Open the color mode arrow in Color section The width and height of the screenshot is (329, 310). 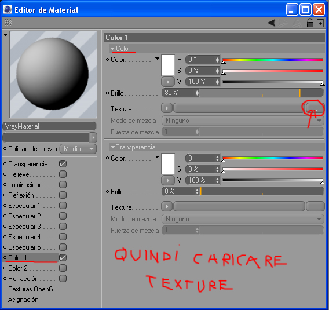point(157,59)
